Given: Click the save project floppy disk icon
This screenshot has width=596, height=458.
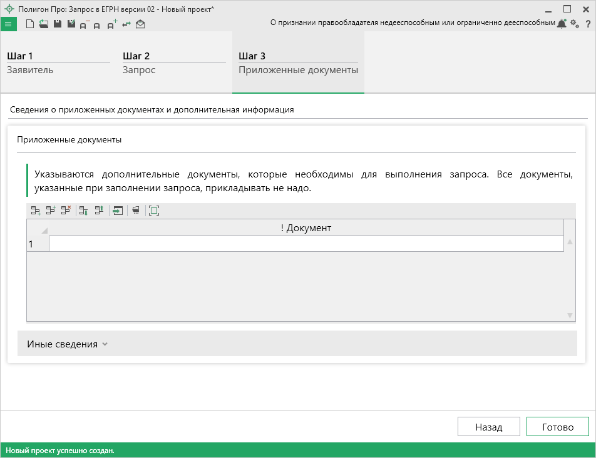Looking at the screenshot, I should 57,24.
